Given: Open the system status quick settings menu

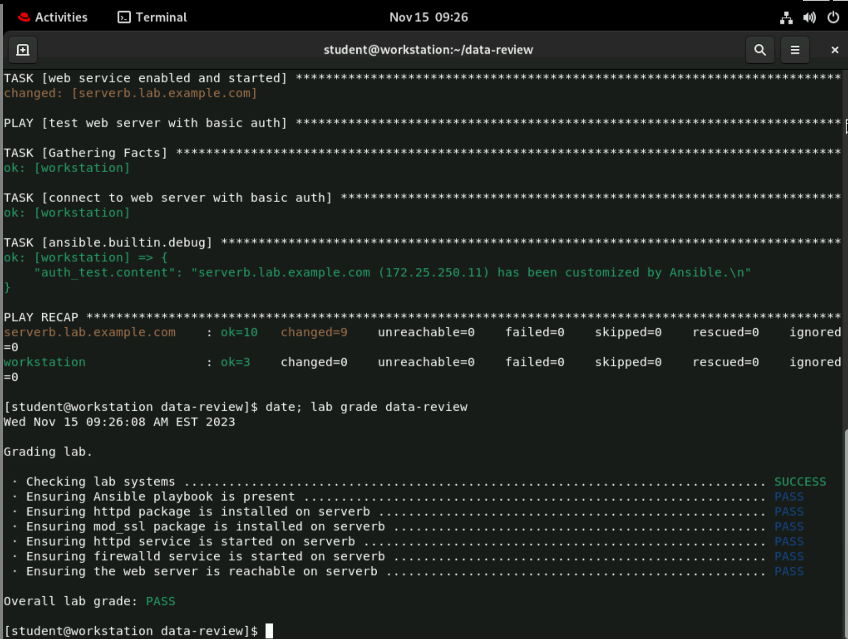Looking at the screenshot, I should pos(810,17).
